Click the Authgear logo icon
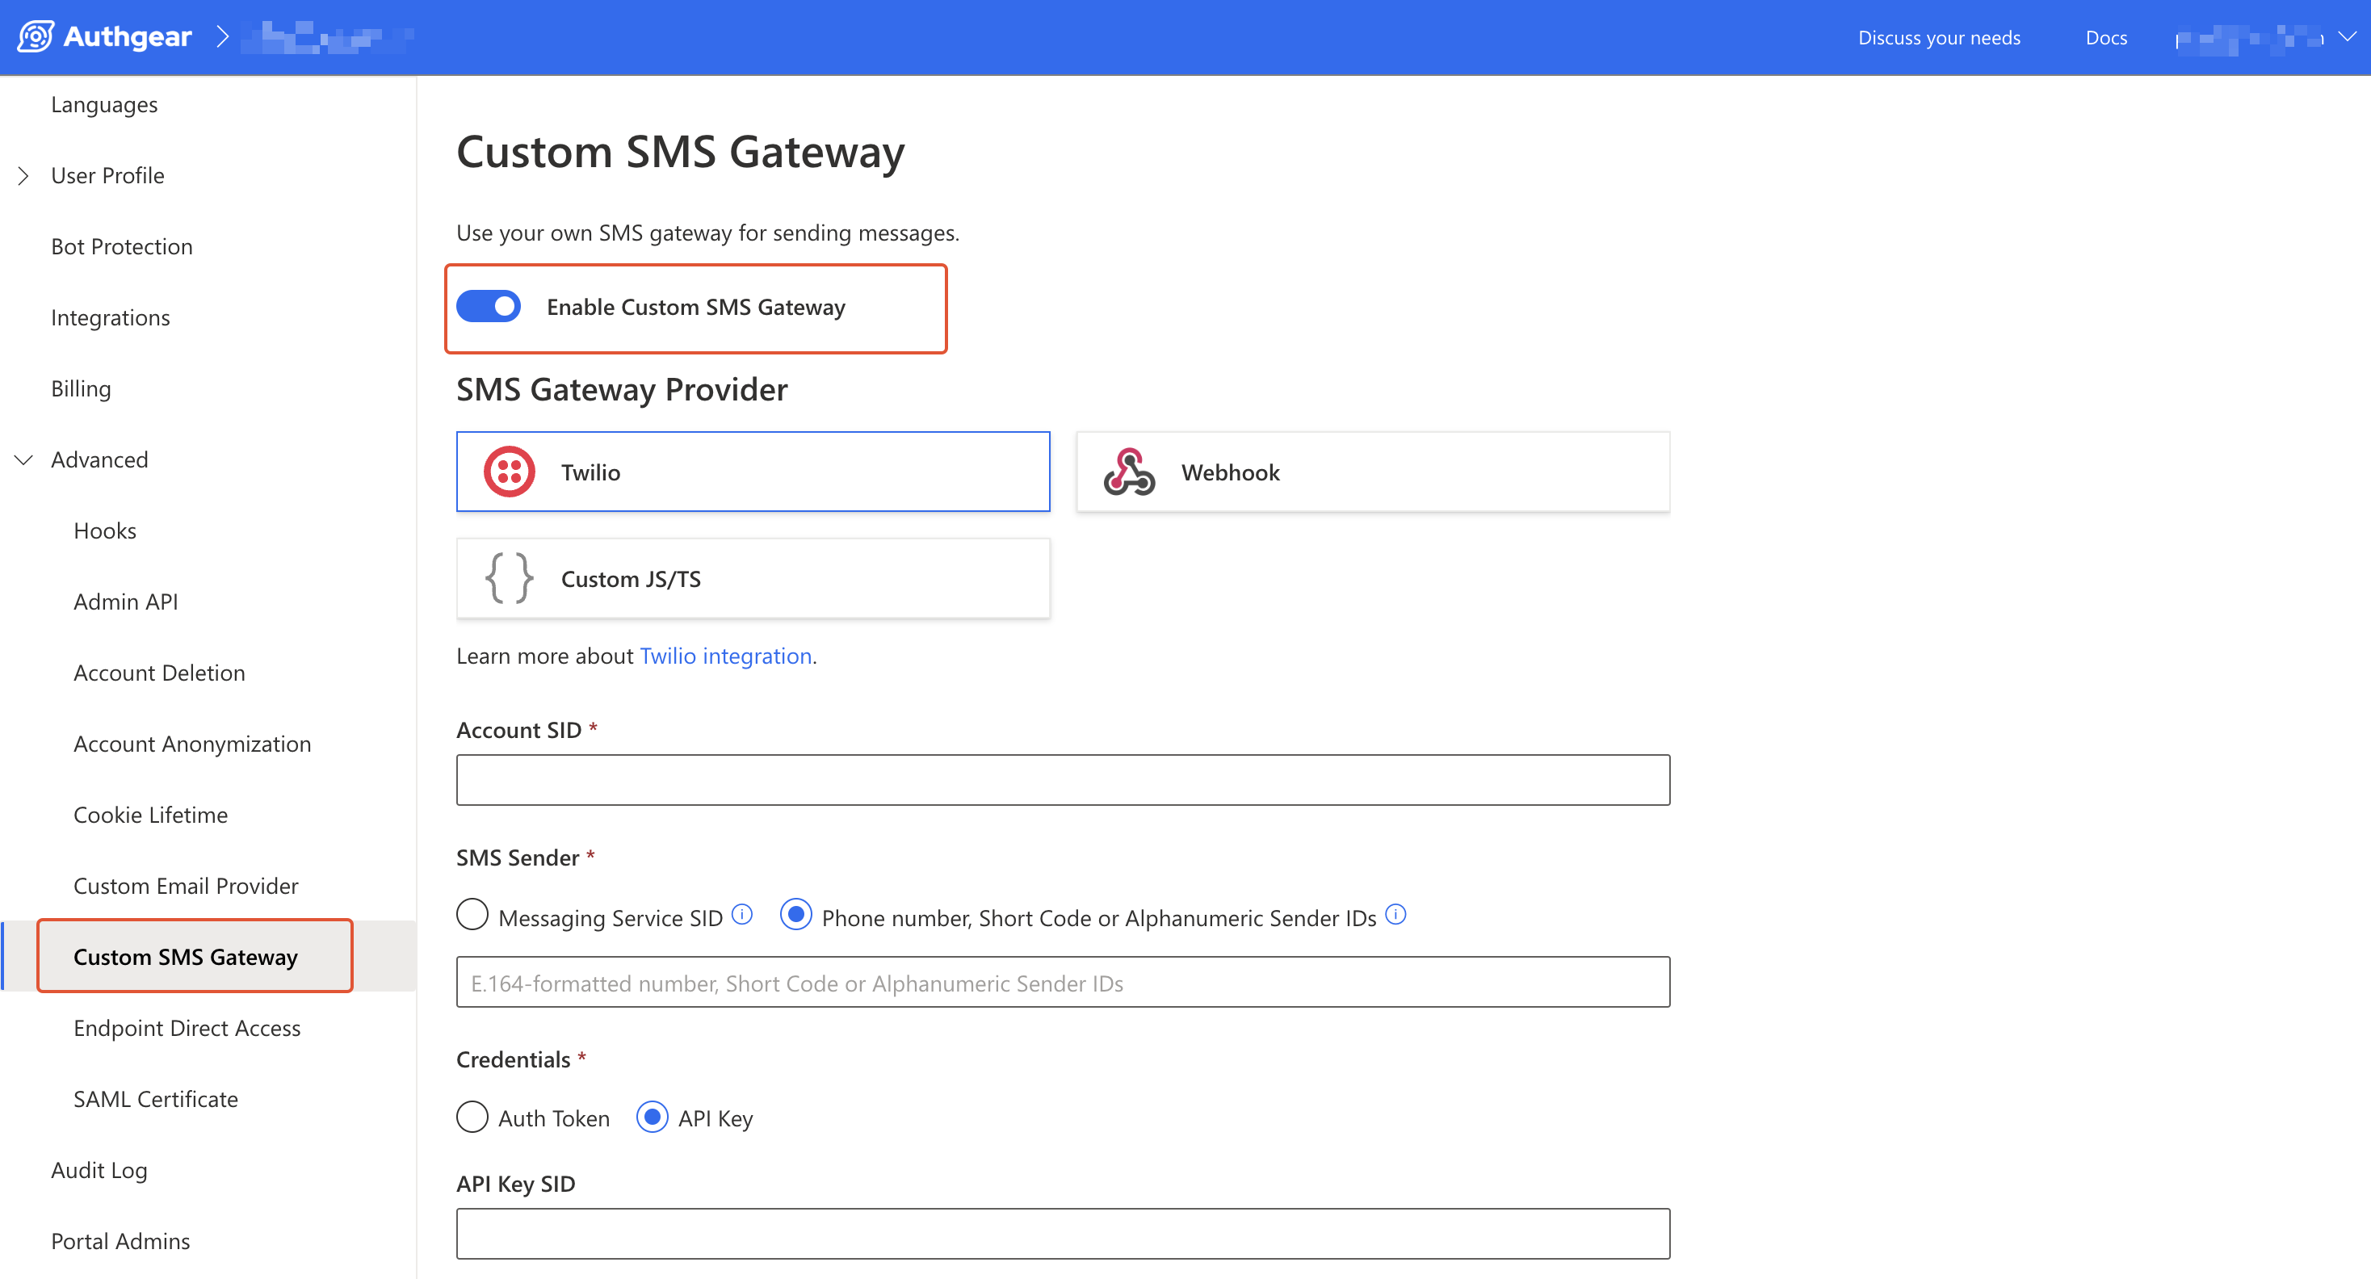 pyautogui.click(x=35, y=37)
